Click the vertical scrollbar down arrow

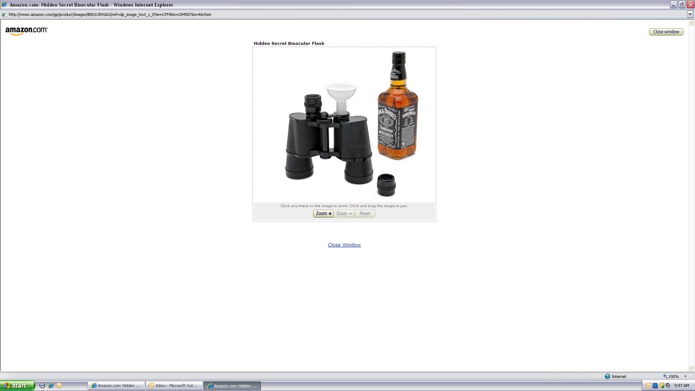(x=691, y=368)
